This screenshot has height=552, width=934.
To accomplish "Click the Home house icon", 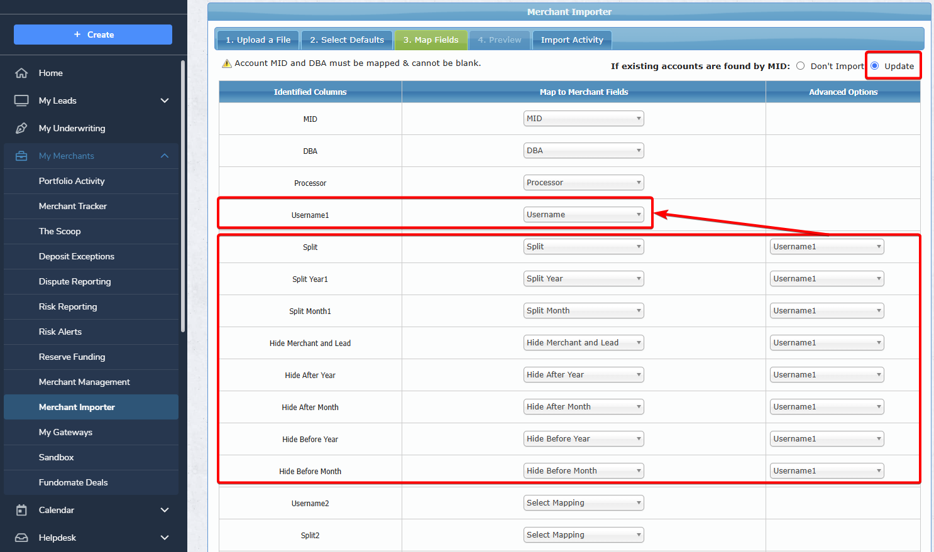I will pos(21,73).
